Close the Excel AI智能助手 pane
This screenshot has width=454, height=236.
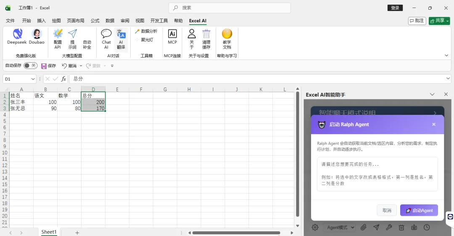[x=446, y=94]
